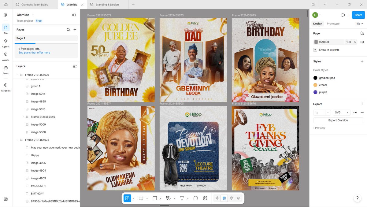Image resolution: width=367 pixels, height=207 pixels.
Task: Collapse Frame 2121455675 in layers
Action: [17, 140]
